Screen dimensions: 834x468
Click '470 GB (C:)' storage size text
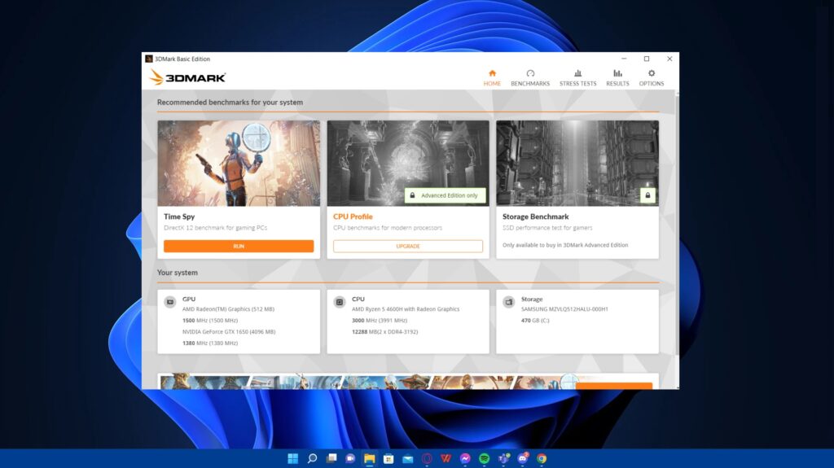point(535,321)
